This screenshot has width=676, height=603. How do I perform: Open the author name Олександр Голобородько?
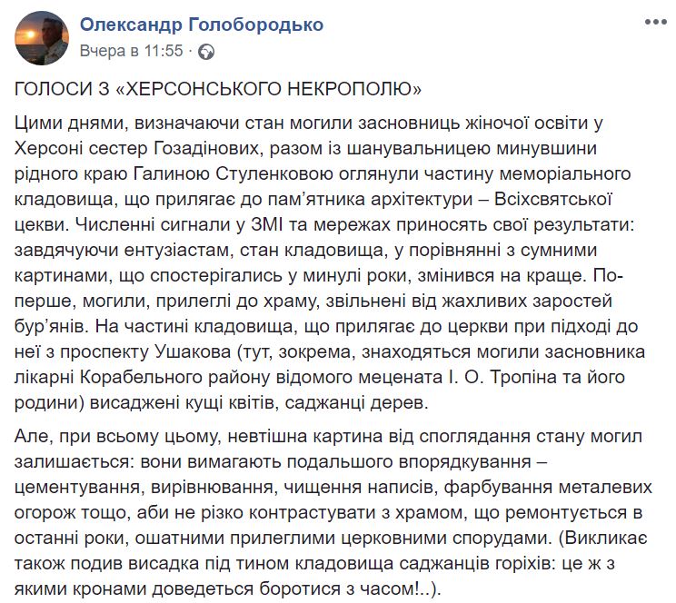click(202, 25)
